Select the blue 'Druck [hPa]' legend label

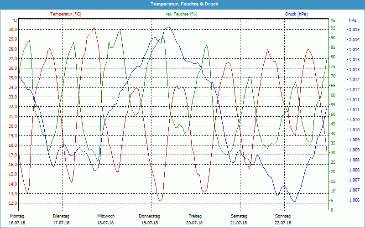point(296,14)
